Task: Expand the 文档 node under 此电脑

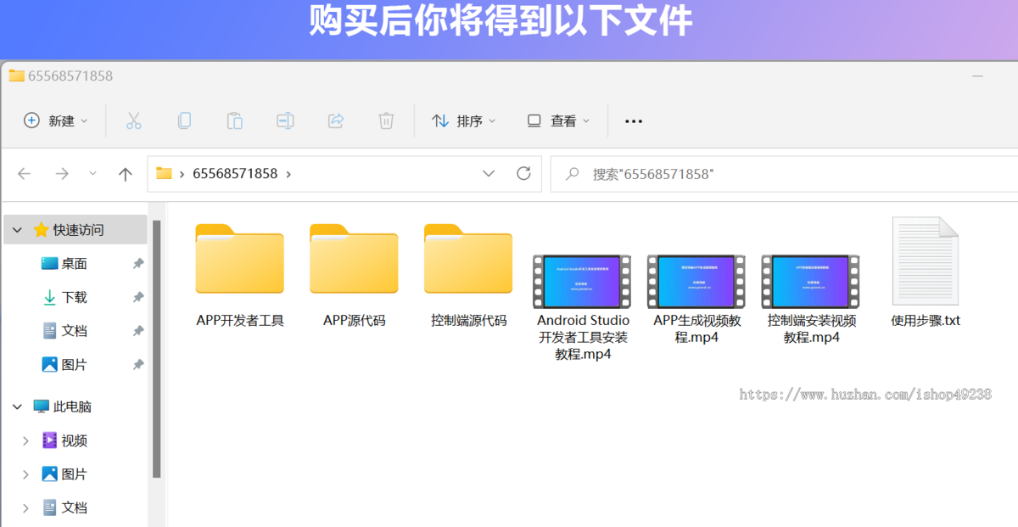Action: (25, 507)
